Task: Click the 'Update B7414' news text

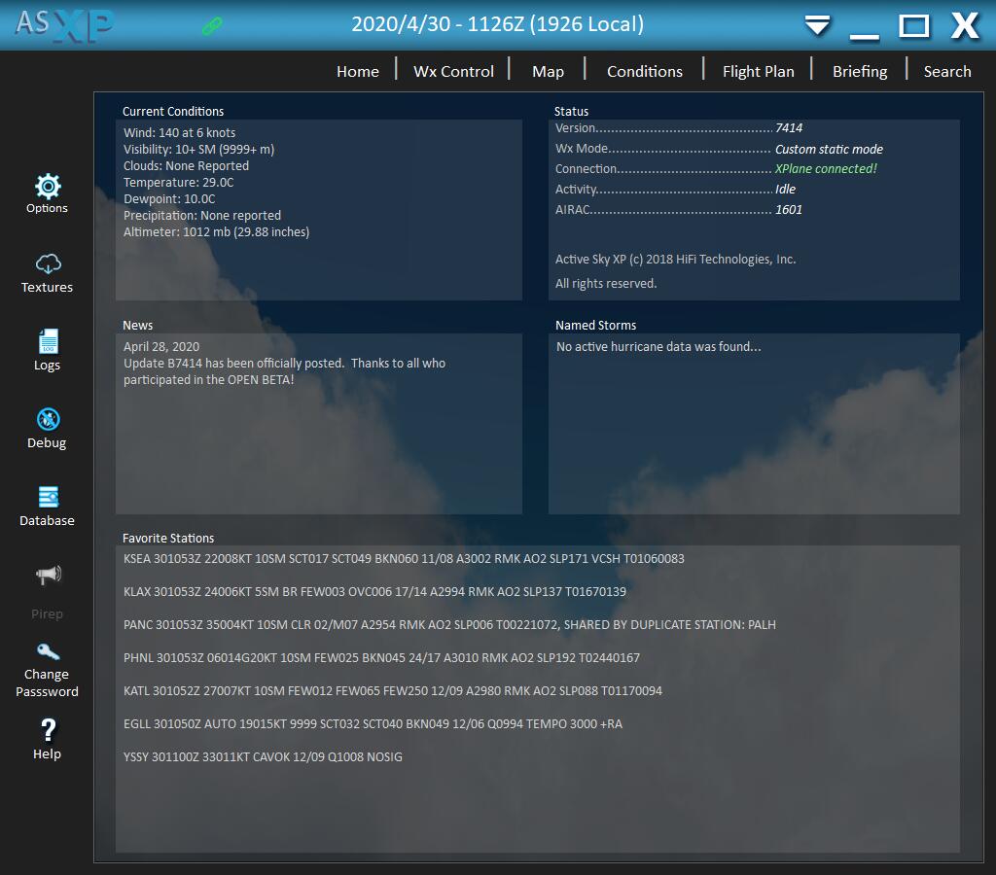Action: point(284,371)
